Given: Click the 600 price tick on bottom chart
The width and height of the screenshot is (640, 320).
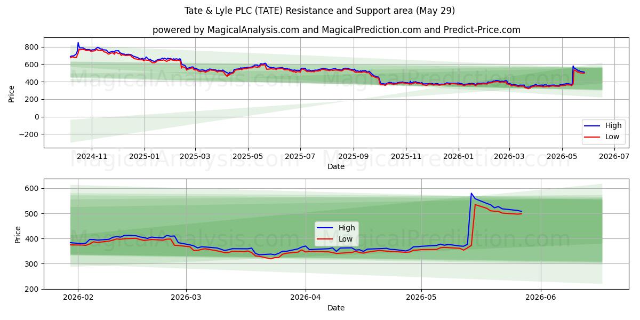Looking at the screenshot, I should click(33, 188).
